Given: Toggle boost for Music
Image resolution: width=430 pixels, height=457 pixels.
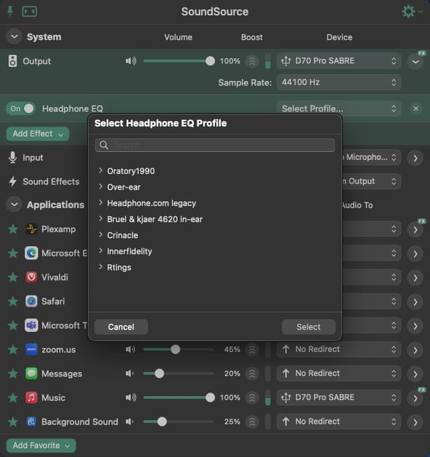Looking at the screenshot, I should click(252, 397).
